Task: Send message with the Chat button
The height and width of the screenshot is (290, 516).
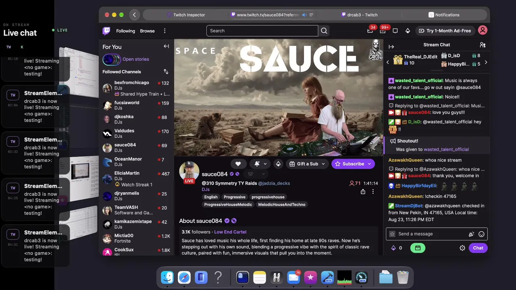Action: [478, 248]
